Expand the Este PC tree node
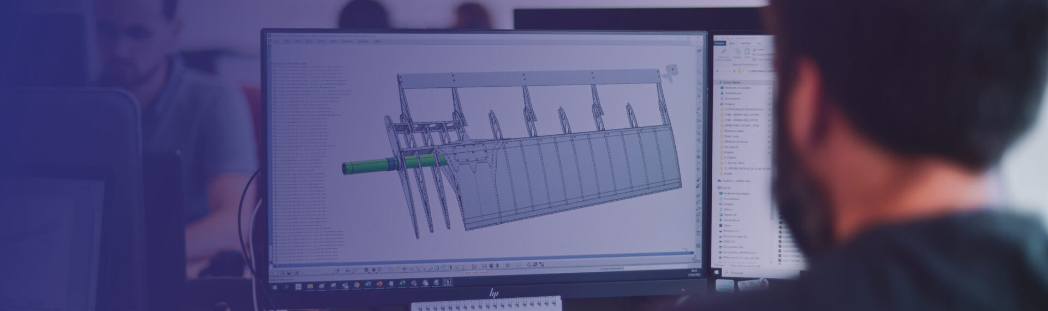This screenshot has width=1048, height=311. [x=717, y=188]
